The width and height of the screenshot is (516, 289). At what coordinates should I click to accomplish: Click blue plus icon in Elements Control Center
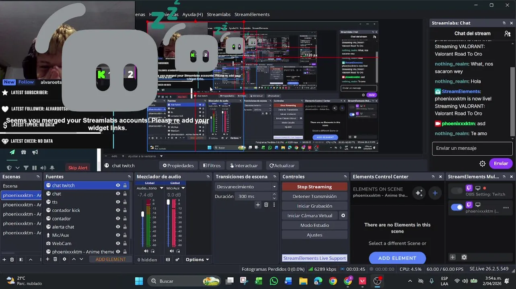click(x=435, y=193)
